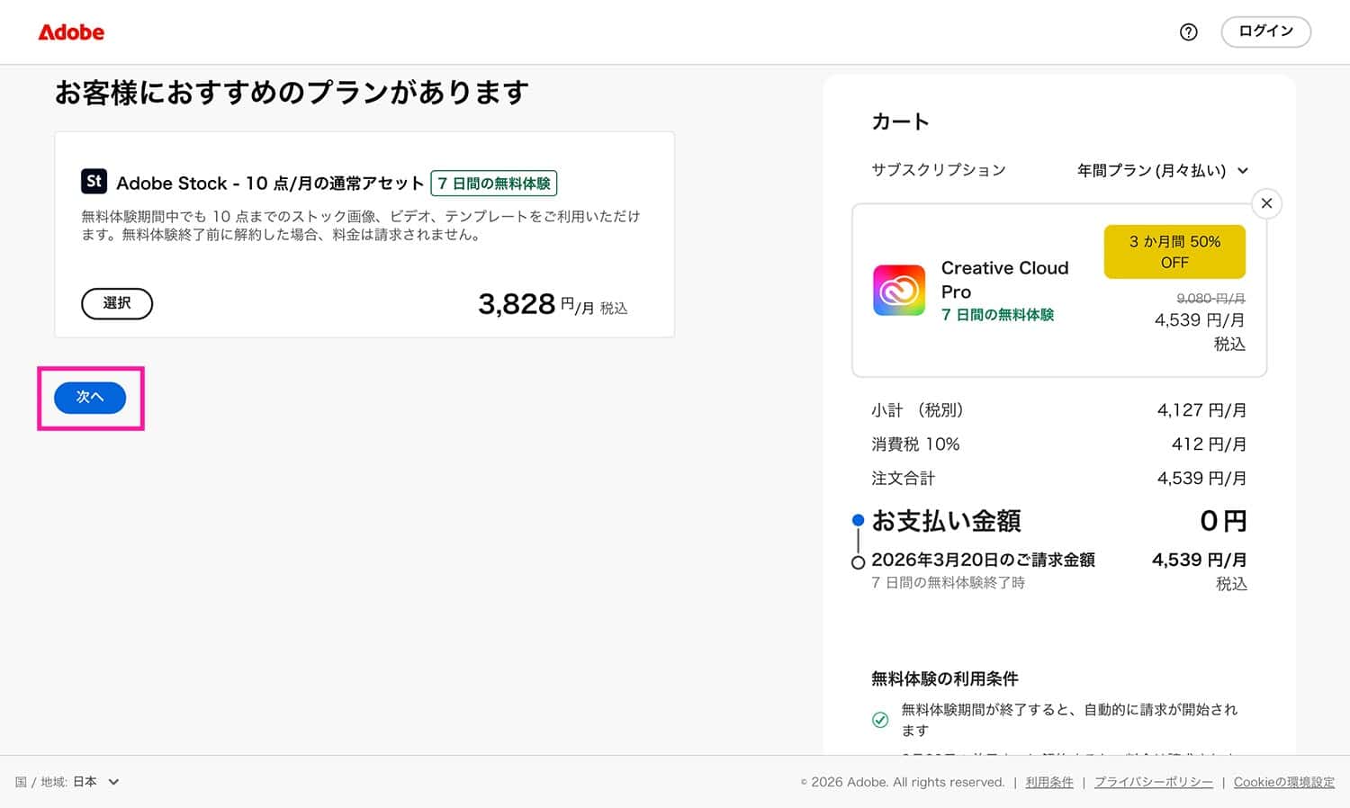
Task: Select the Adobe Stock plan card
Action: [117, 303]
